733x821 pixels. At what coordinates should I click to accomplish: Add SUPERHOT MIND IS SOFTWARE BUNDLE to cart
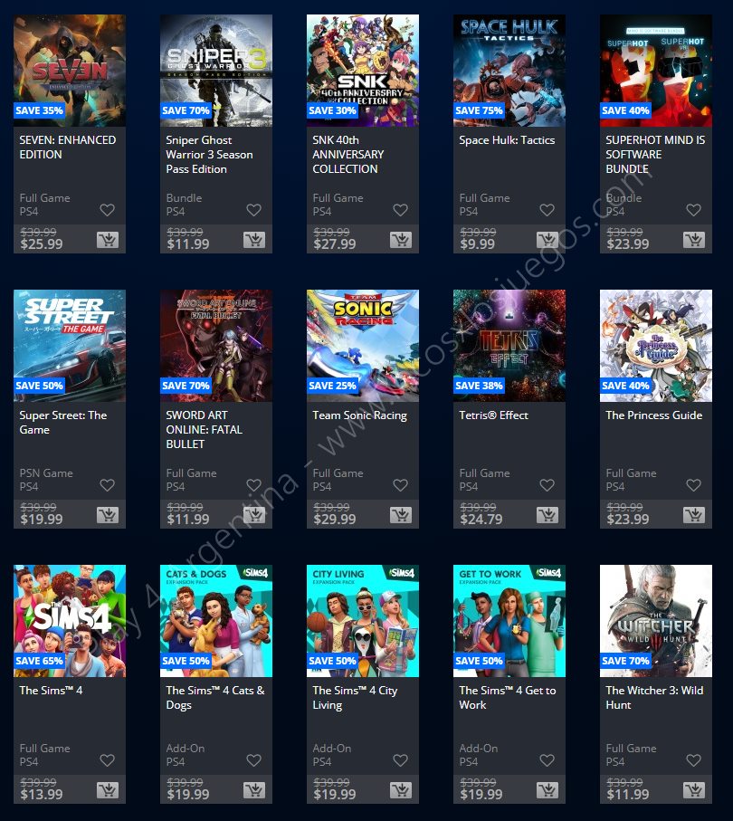point(694,241)
